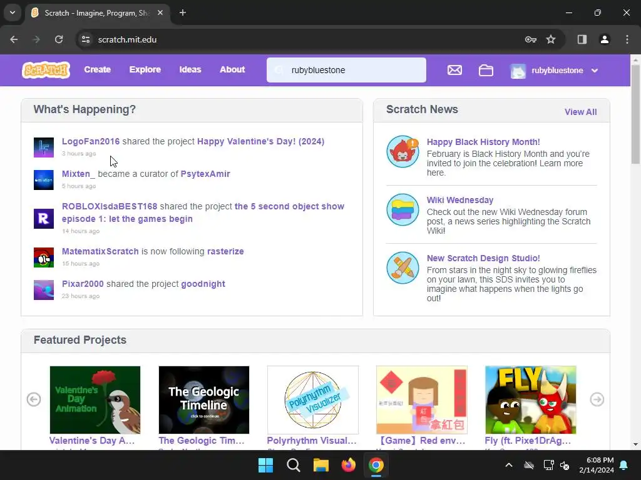The width and height of the screenshot is (641, 480).
Task: Click Pixar2000's avatar icon
Action: click(44, 290)
